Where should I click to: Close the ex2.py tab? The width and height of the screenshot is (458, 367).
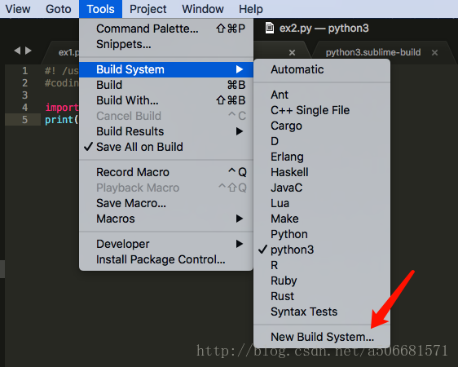point(292,52)
